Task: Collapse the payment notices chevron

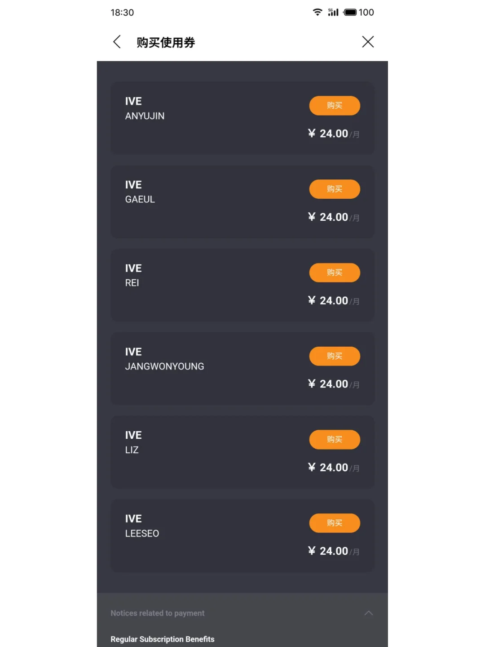Action: click(369, 613)
